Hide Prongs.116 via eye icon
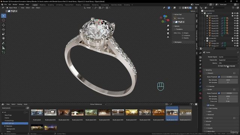The height and width of the screenshot is (135, 240). 235,43
